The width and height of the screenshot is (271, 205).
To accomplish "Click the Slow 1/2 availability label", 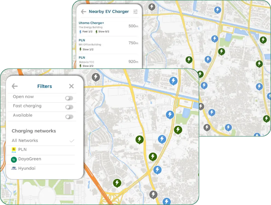I will 86,49.
